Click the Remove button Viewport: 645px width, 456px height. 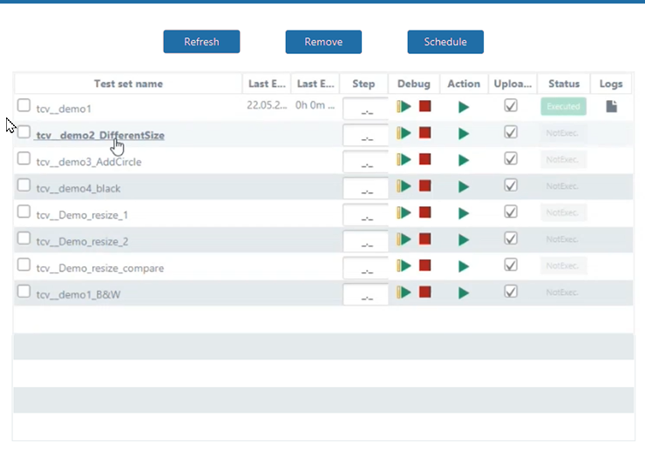[x=323, y=42]
